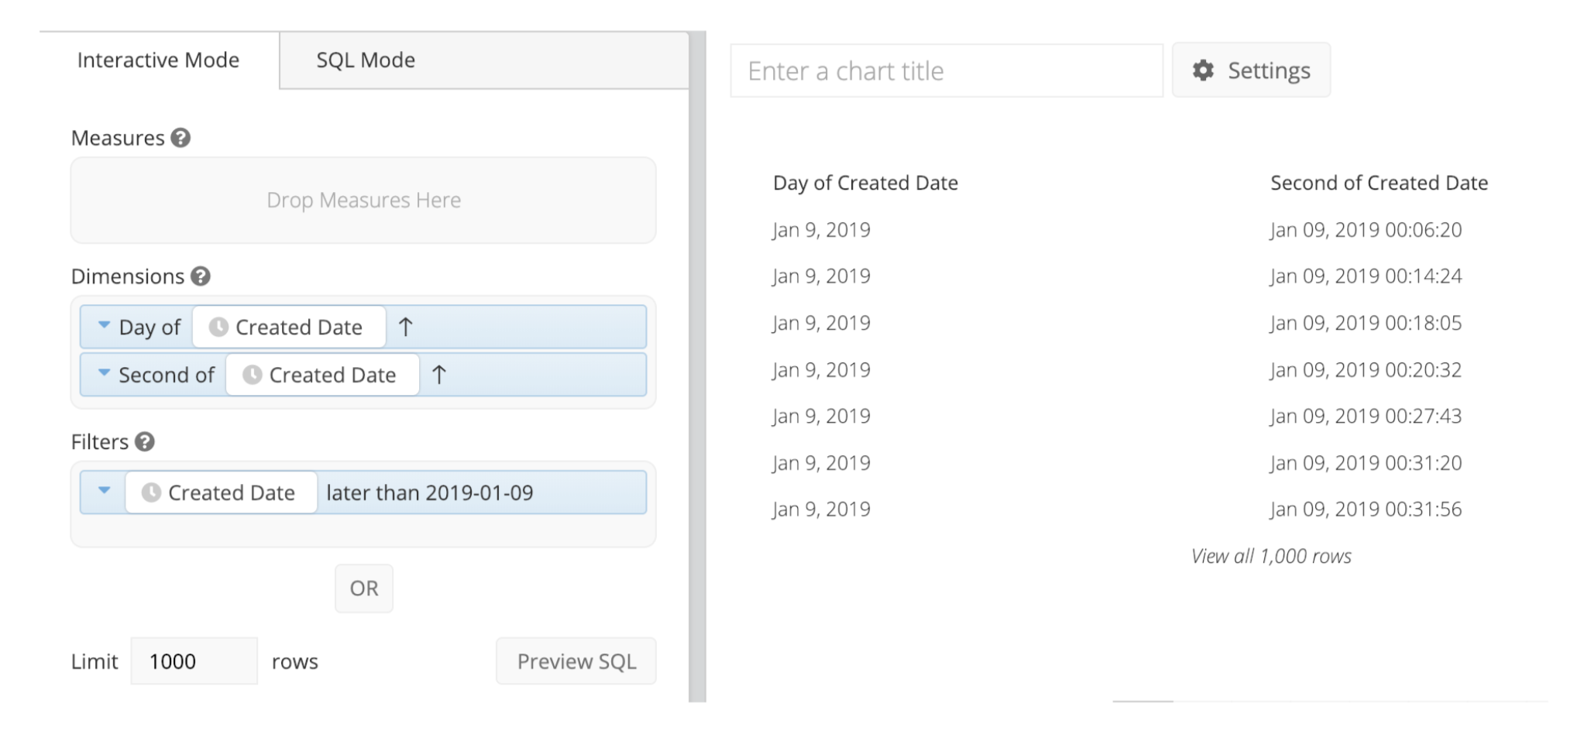
Task: Click the Preview SQL button
Action: tap(576, 661)
